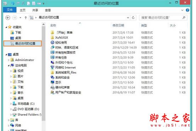The image size is (196, 131).
Task: Sort by 类型 column header
Action: click(x=144, y=25)
